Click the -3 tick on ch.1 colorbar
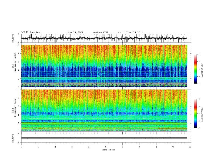The width and height of the screenshot is (214, 165). (199, 54)
